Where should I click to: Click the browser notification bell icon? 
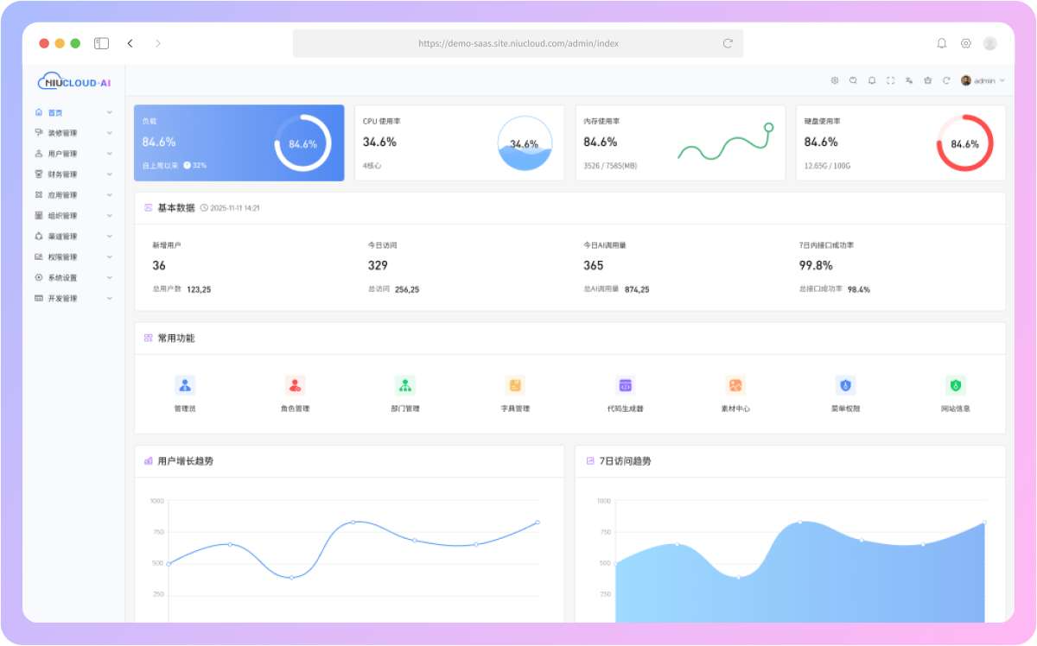click(x=942, y=43)
